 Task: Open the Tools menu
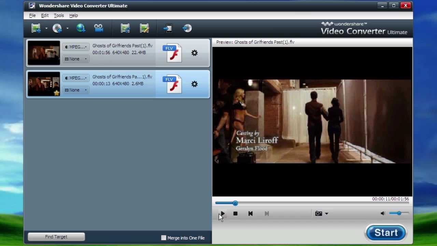59,15
